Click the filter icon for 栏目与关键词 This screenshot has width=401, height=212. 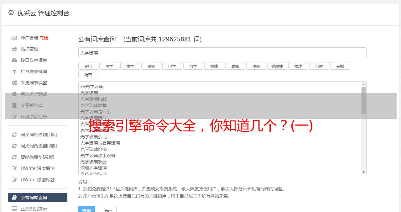coord(14,72)
